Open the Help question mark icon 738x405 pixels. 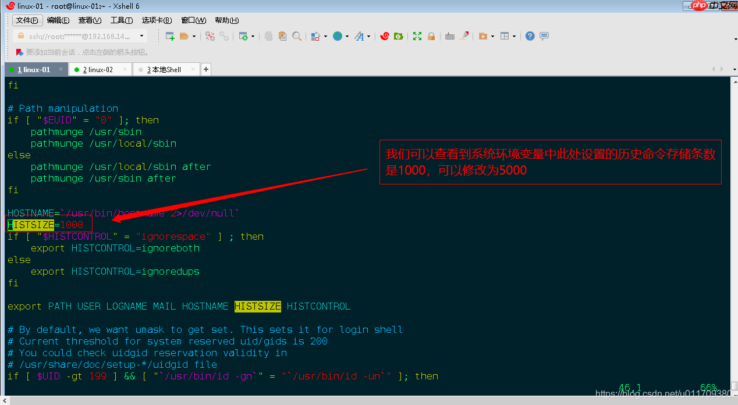530,36
